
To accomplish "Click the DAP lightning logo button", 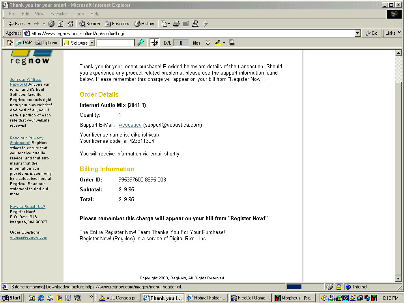I will (x=24, y=43).
